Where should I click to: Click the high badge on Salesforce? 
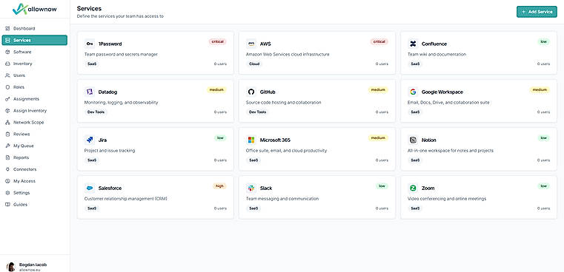(219, 186)
